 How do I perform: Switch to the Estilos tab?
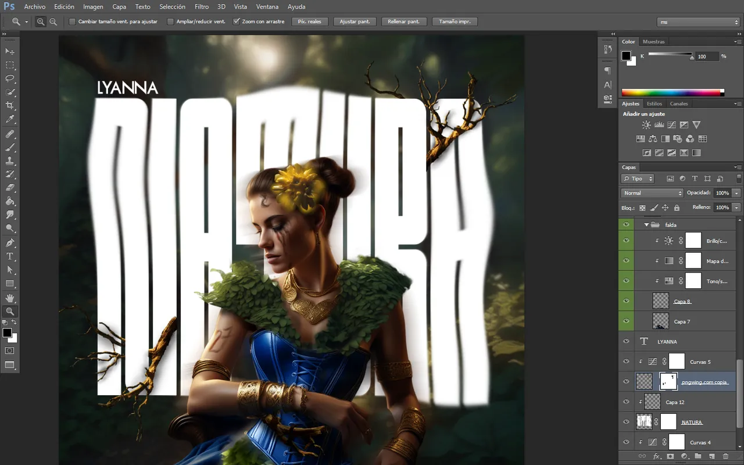(654, 103)
